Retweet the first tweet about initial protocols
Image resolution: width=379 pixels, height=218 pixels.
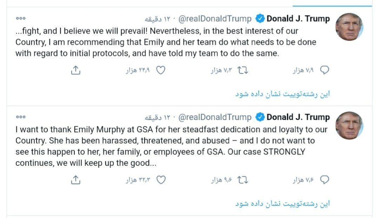pyautogui.click(x=243, y=70)
